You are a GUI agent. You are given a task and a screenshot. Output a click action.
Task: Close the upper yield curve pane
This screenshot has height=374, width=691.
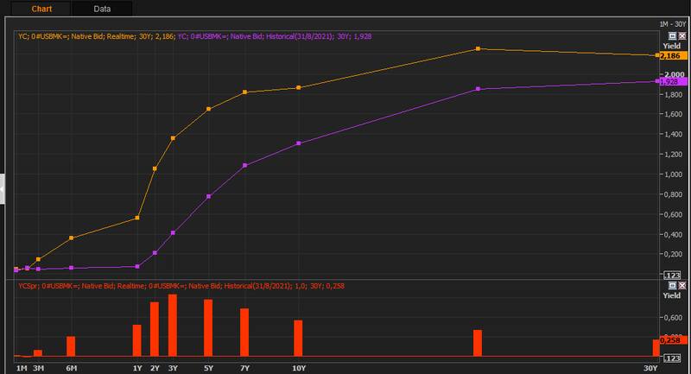682,35
